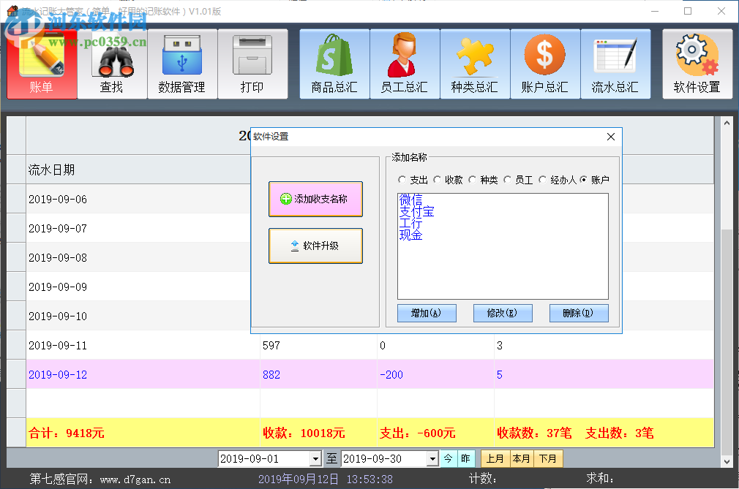
Task: Click the 昨 yesterday button
Action: [x=465, y=458]
